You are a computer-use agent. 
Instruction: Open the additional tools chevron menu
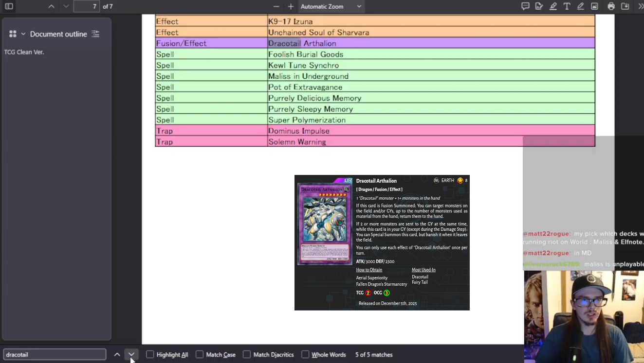(640, 6)
